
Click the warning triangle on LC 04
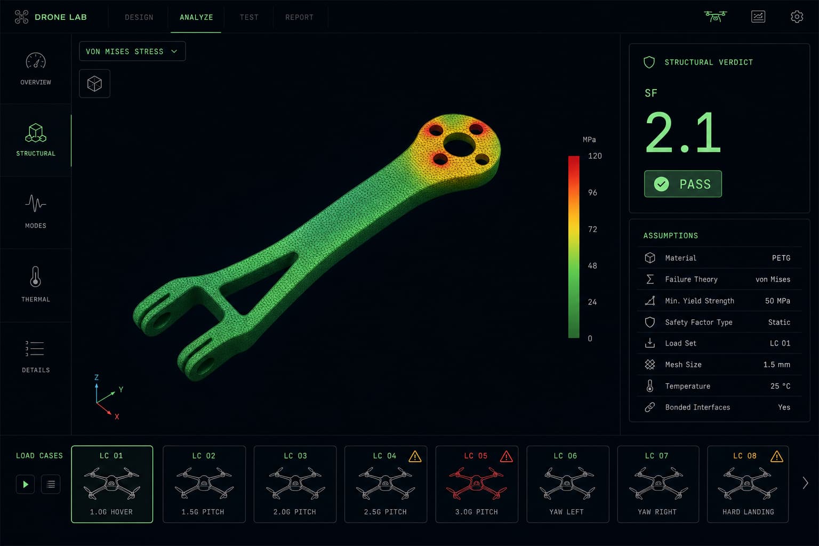tap(415, 456)
